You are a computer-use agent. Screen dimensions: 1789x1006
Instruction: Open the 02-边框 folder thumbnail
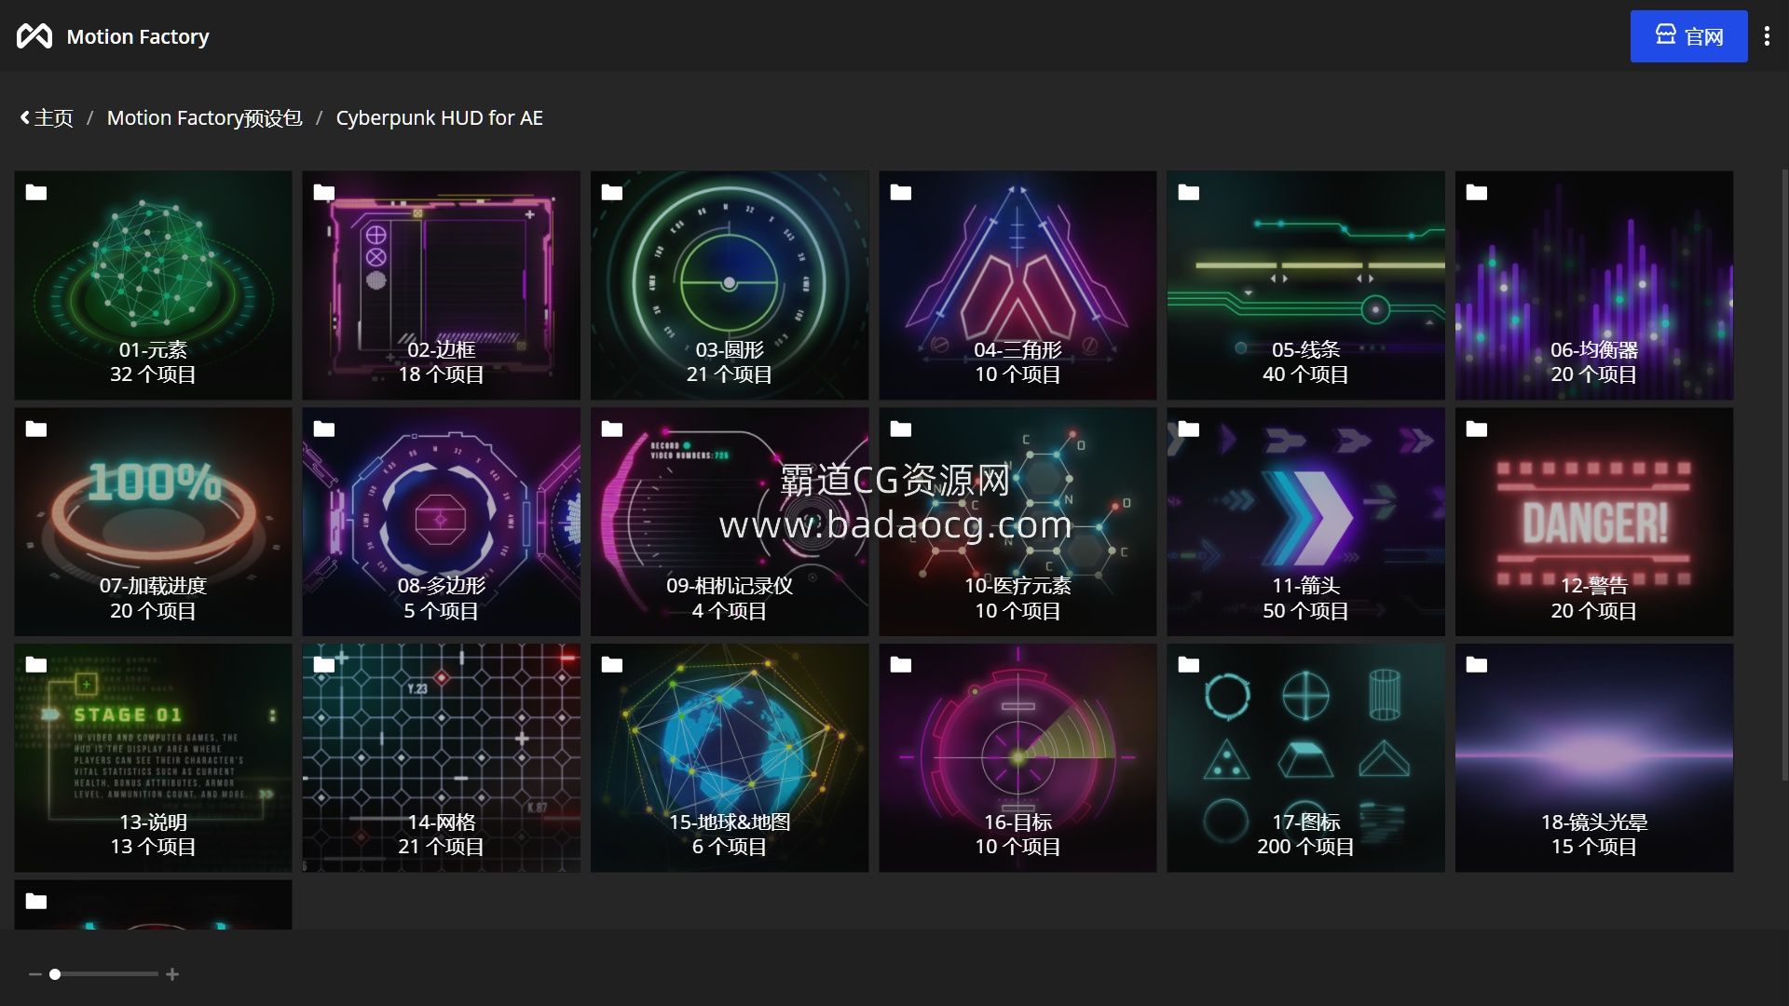coord(441,285)
